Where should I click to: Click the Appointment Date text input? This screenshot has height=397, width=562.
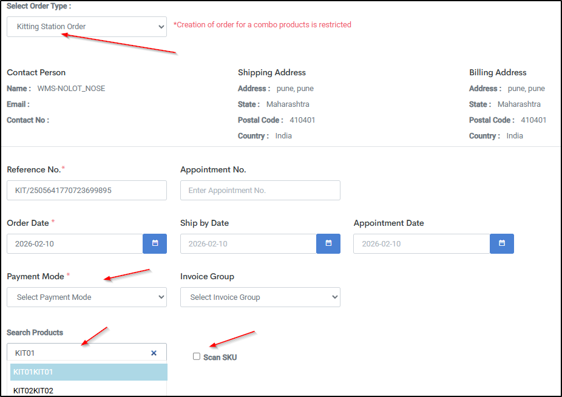coord(422,243)
